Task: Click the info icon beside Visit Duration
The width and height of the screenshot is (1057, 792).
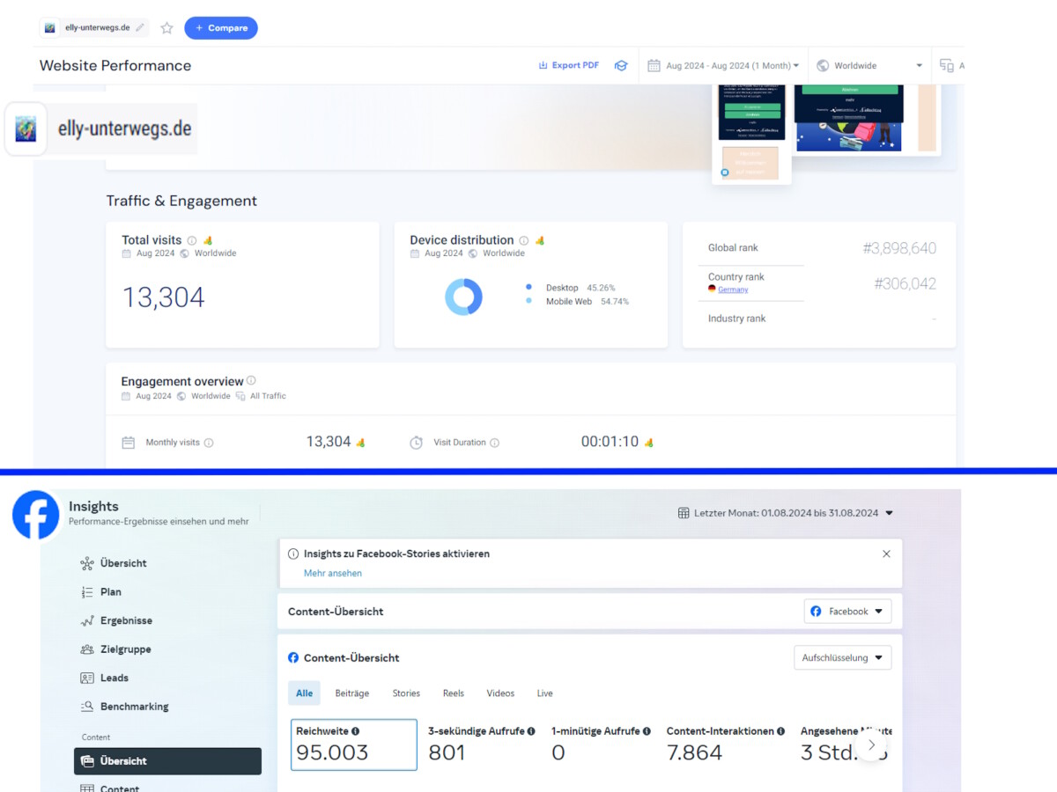Action: tap(494, 443)
